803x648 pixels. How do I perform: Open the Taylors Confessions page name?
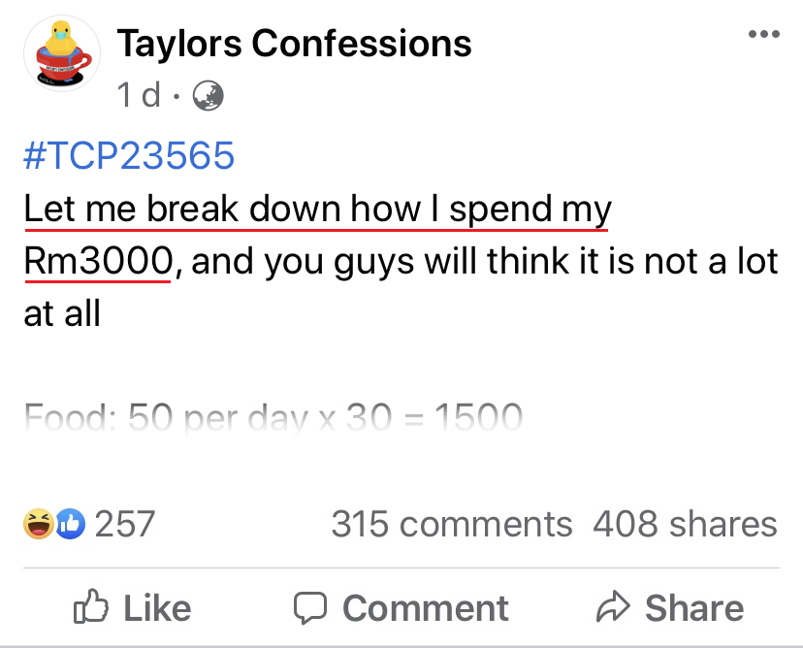click(294, 43)
